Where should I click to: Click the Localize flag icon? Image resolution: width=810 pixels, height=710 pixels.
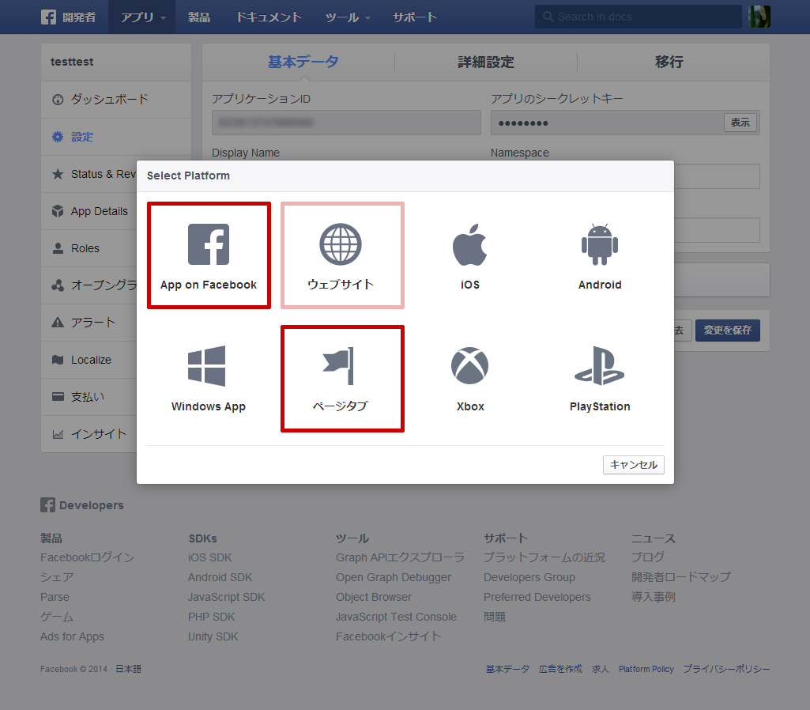[58, 360]
